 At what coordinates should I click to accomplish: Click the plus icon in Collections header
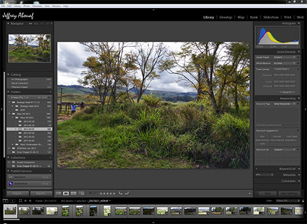point(50,158)
